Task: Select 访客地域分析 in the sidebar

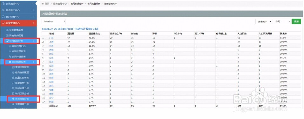Action: tap(22, 98)
